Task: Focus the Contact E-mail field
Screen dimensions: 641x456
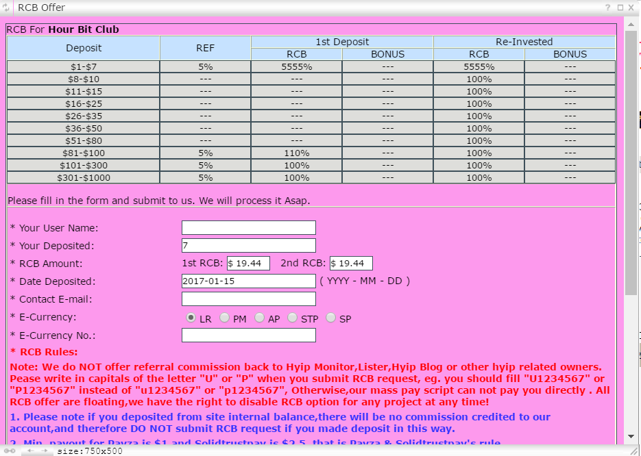Action: tap(249, 299)
